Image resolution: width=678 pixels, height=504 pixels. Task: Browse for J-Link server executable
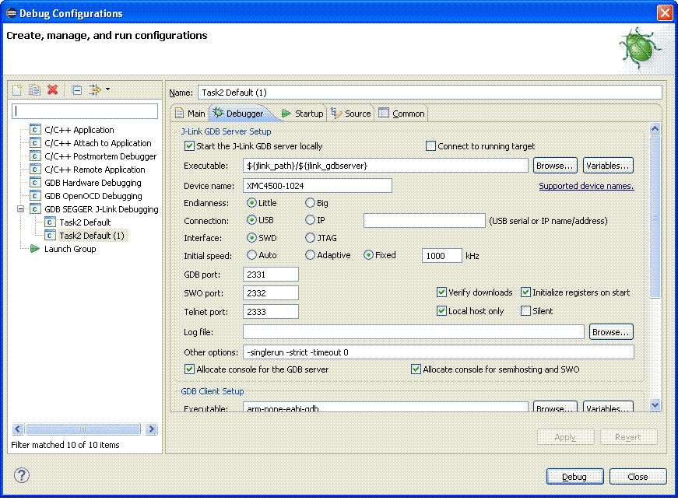(x=555, y=166)
